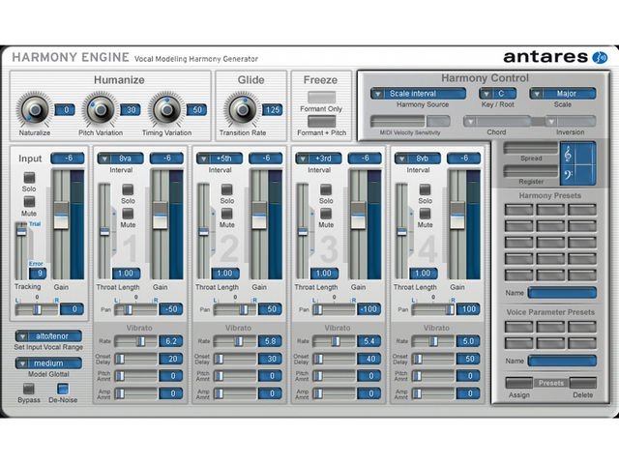This screenshot has height=464, width=619.
Task: Solo harmony voice 2
Action: point(226,189)
